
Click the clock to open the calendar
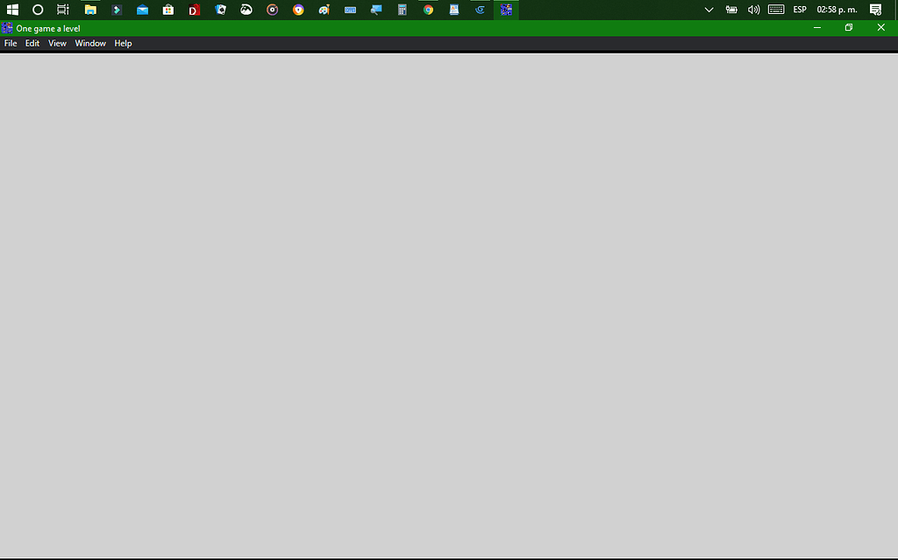click(x=836, y=10)
